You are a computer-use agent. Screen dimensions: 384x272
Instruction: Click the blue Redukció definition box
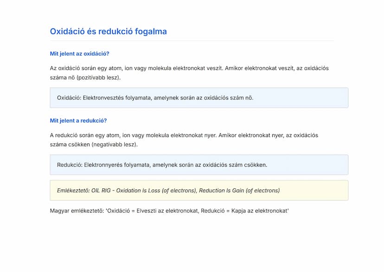(199, 165)
